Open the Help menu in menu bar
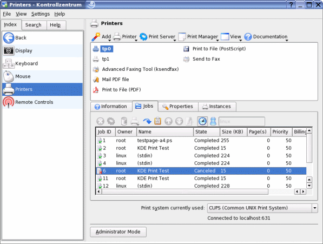The height and width of the screenshot is (244, 323). click(60, 14)
